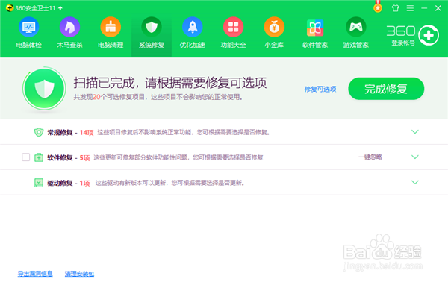Expand the 常规修复 14项 section

[x=415, y=131]
